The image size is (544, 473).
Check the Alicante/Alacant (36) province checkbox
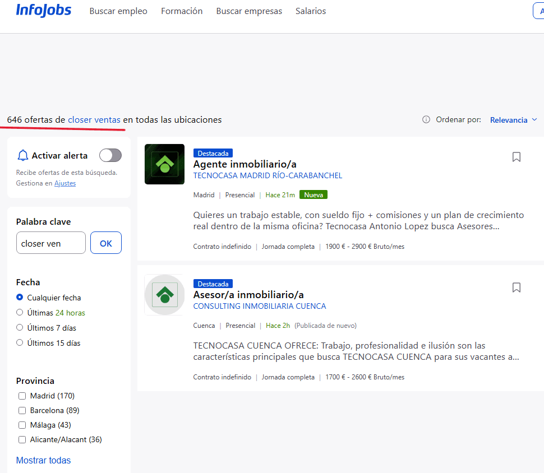[22, 440]
